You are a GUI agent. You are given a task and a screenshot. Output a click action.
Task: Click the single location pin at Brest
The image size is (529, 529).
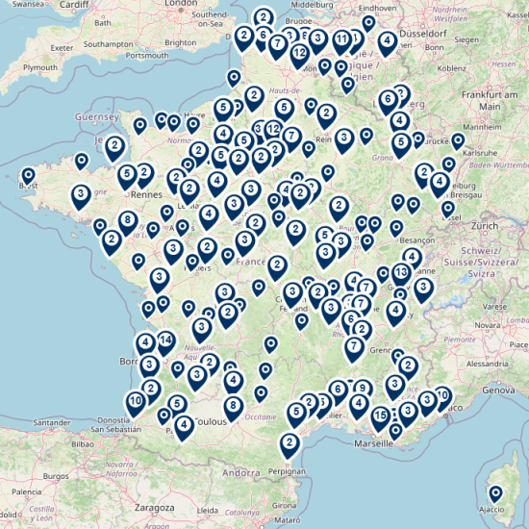tap(28, 177)
